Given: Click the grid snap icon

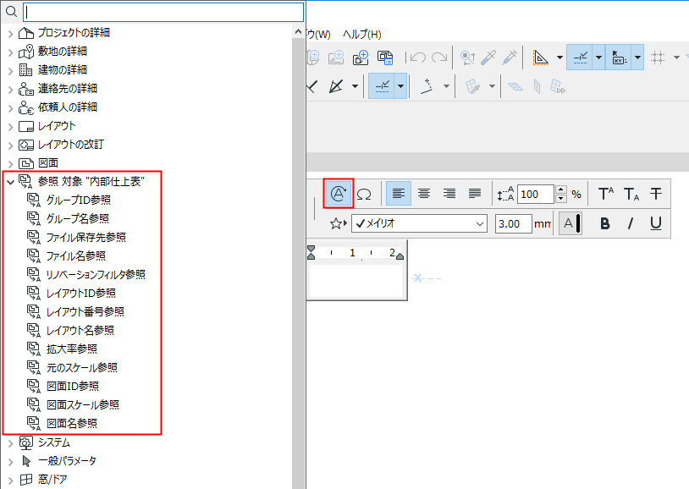Looking at the screenshot, I should tap(658, 58).
